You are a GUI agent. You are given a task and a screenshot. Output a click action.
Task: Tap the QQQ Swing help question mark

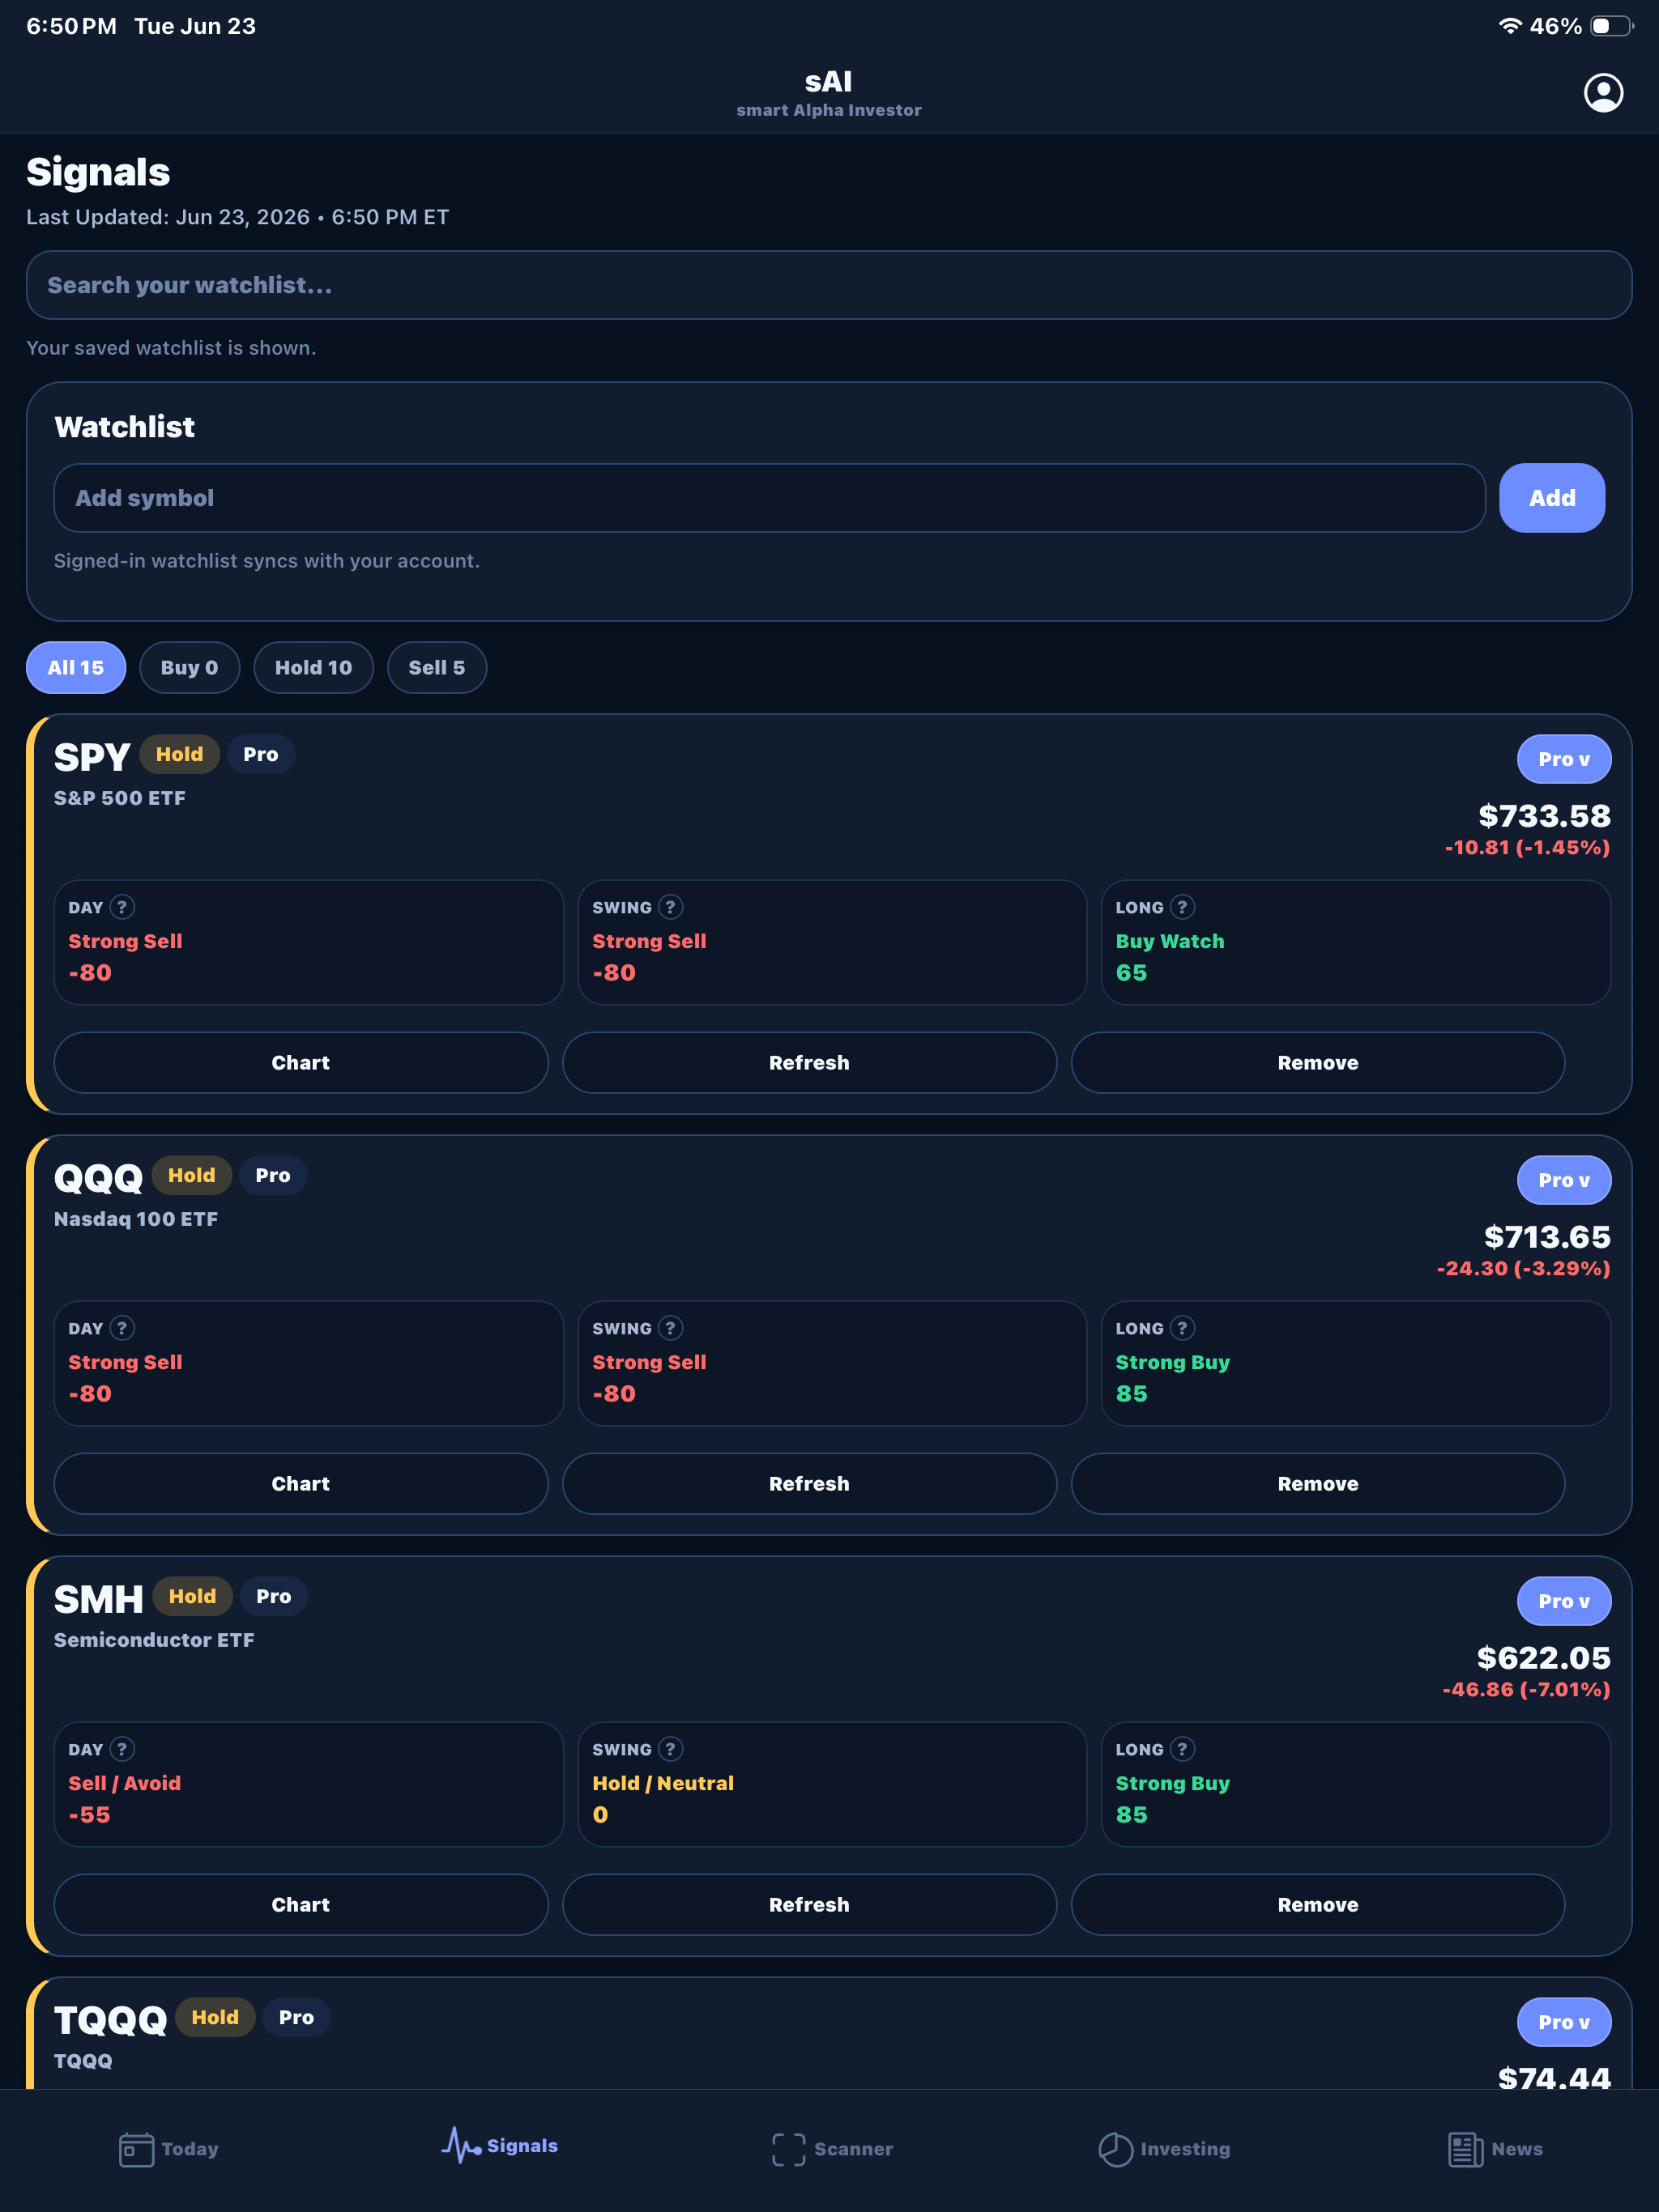click(x=671, y=1328)
